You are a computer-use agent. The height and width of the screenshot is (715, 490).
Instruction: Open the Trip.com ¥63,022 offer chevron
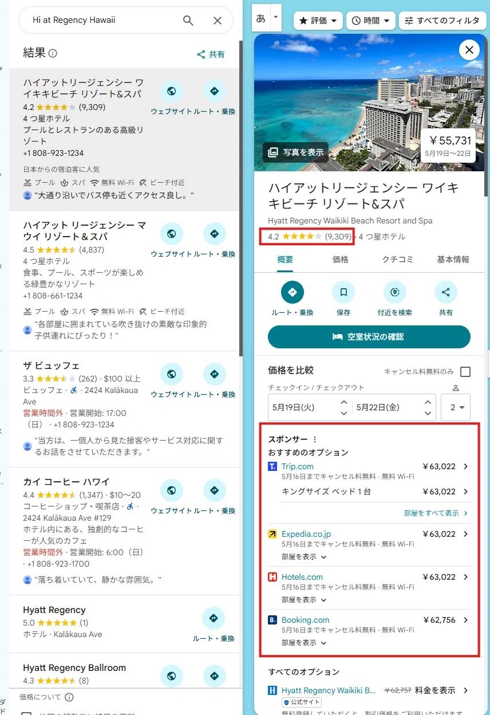click(x=465, y=466)
